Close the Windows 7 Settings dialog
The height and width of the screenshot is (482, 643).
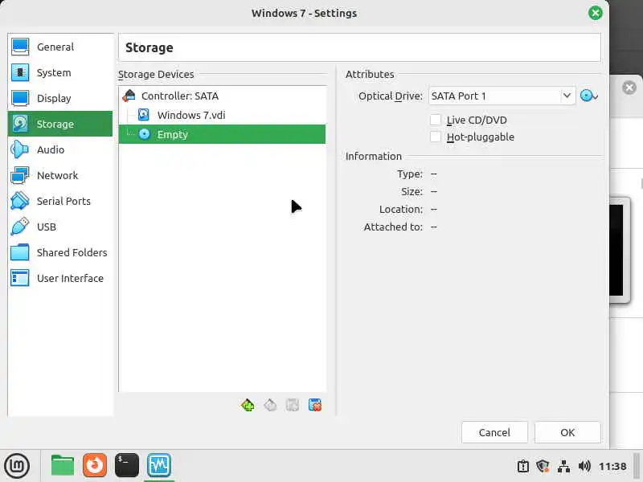tap(596, 13)
